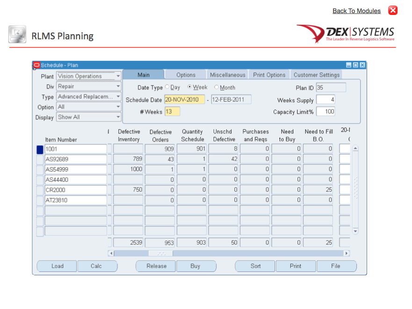Switch to the Options tab
The width and height of the screenshot is (412, 309).
(x=185, y=74)
